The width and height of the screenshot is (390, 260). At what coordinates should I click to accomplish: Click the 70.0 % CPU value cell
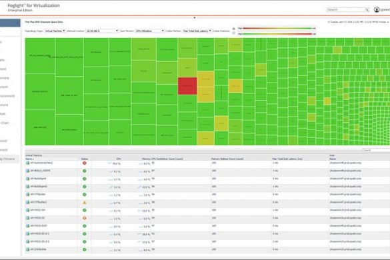point(117,164)
